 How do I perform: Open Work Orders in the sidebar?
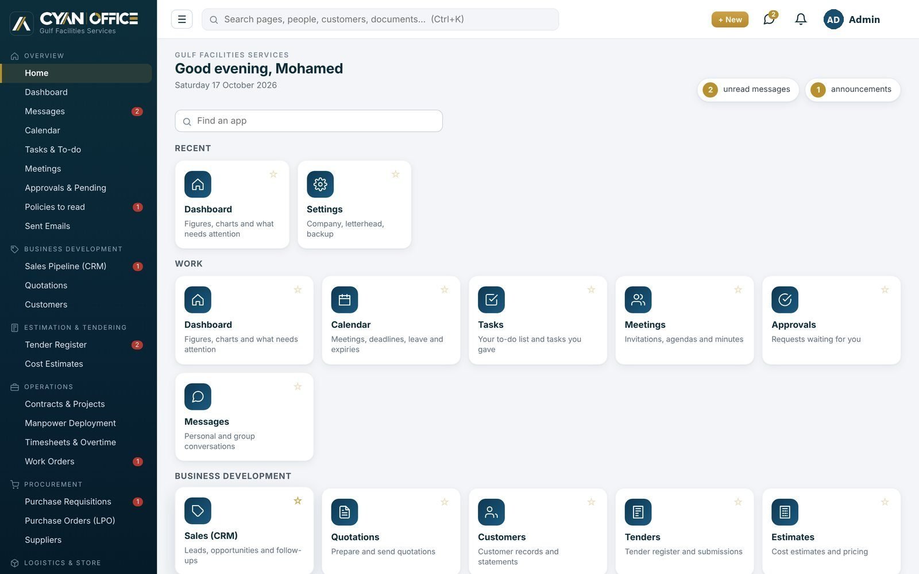pos(77,461)
